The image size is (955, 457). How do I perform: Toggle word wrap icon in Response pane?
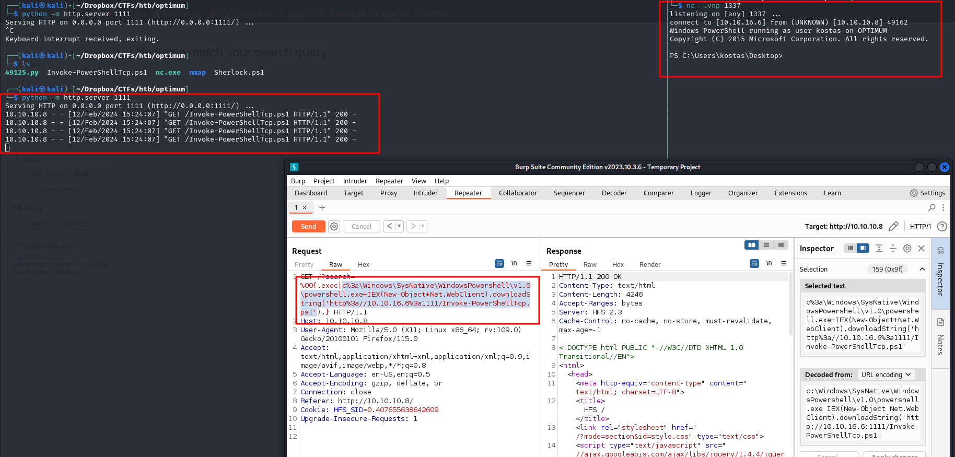click(754, 263)
